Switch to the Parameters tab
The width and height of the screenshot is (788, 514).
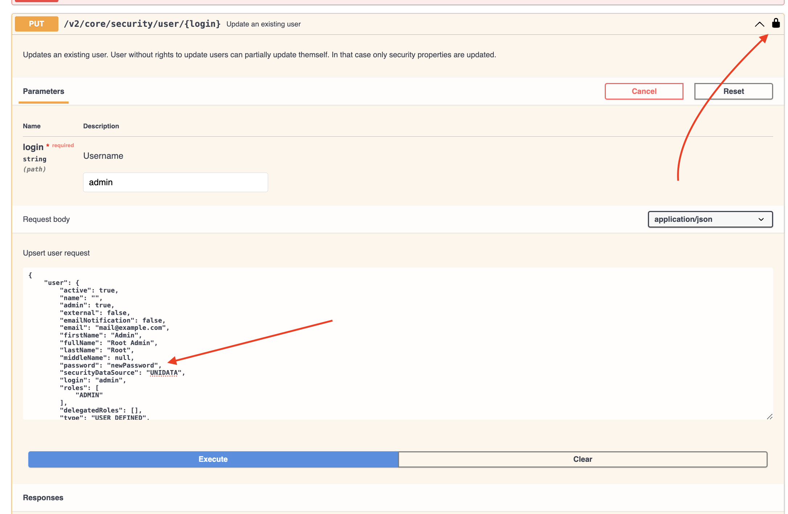tap(44, 91)
